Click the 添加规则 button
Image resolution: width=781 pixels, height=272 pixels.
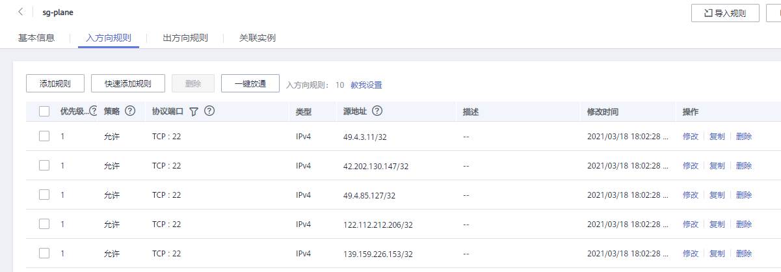(x=55, y=84)
